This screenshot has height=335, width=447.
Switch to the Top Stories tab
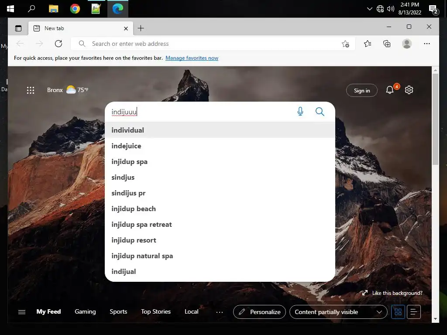tap(156, 311)
